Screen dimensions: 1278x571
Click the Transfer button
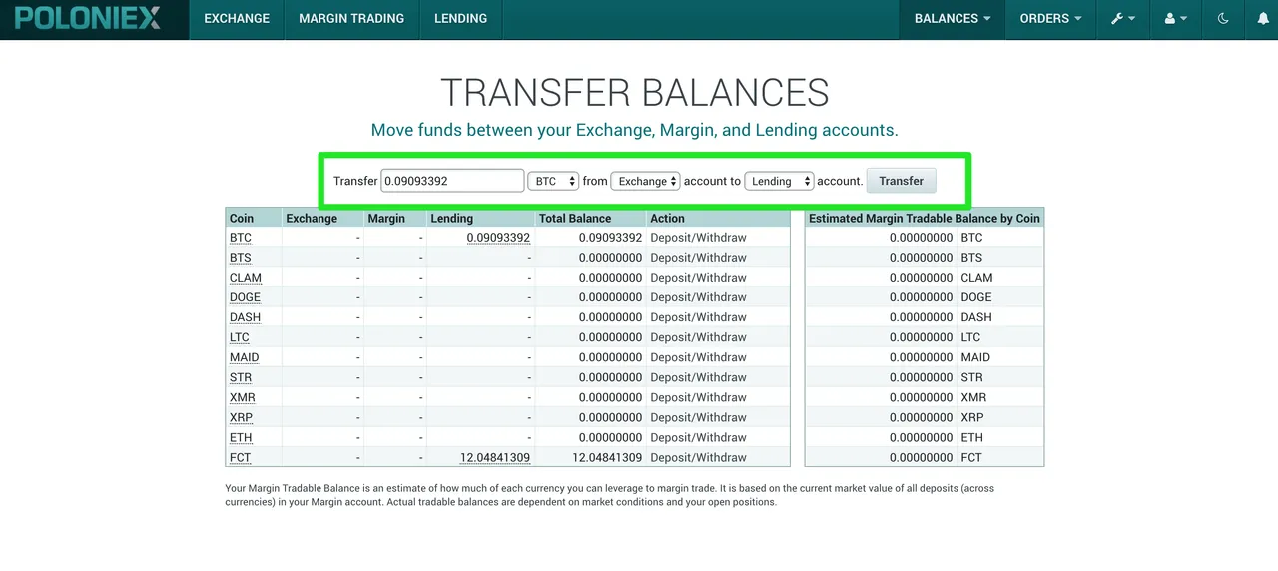tap(901, 181)
